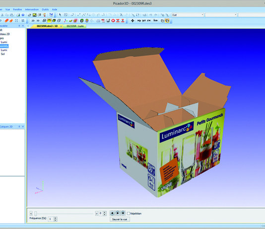Open the Vue menu
Viewport: 265px width, 229px height.
(7, 9)
